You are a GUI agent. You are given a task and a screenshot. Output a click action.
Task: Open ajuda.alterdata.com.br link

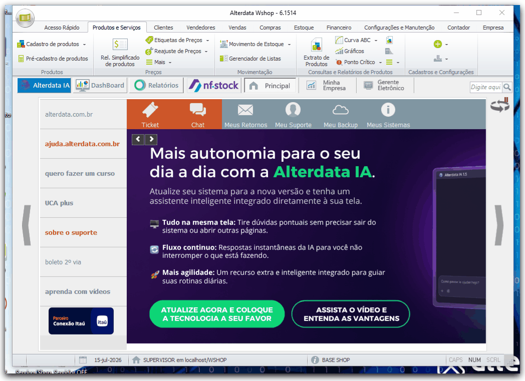click(82, 144)
